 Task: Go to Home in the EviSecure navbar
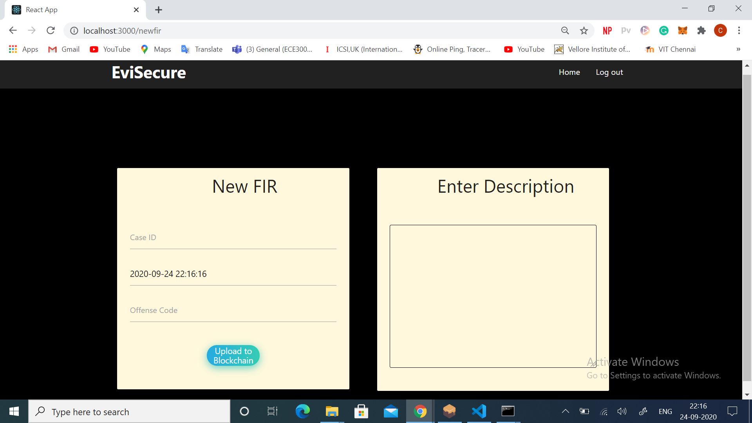pos(569,72)
